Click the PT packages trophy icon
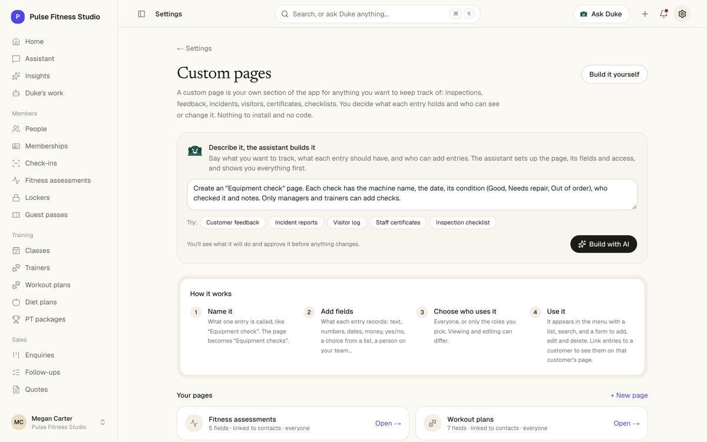Screen dimensions: 707x442 (x=16, y=319)
